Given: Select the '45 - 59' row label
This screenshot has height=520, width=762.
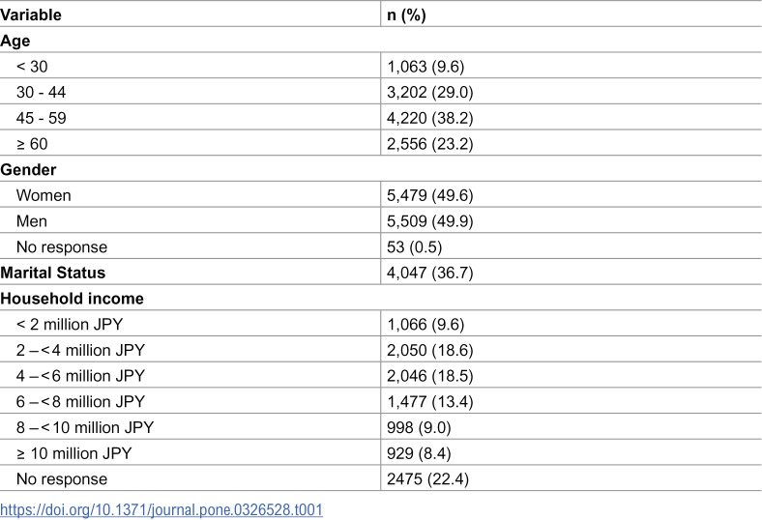Looking at the screenshot, I should coord(41,118).
